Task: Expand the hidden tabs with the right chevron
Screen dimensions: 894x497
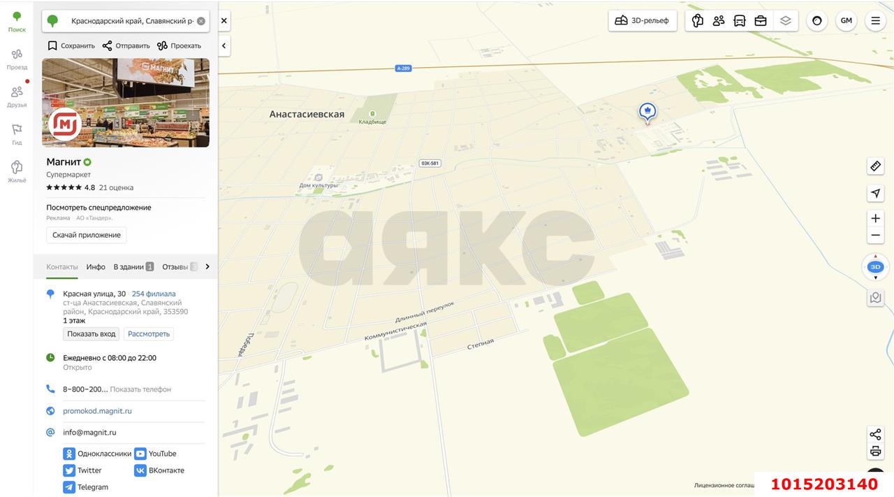Action: (x=207, y=266)
